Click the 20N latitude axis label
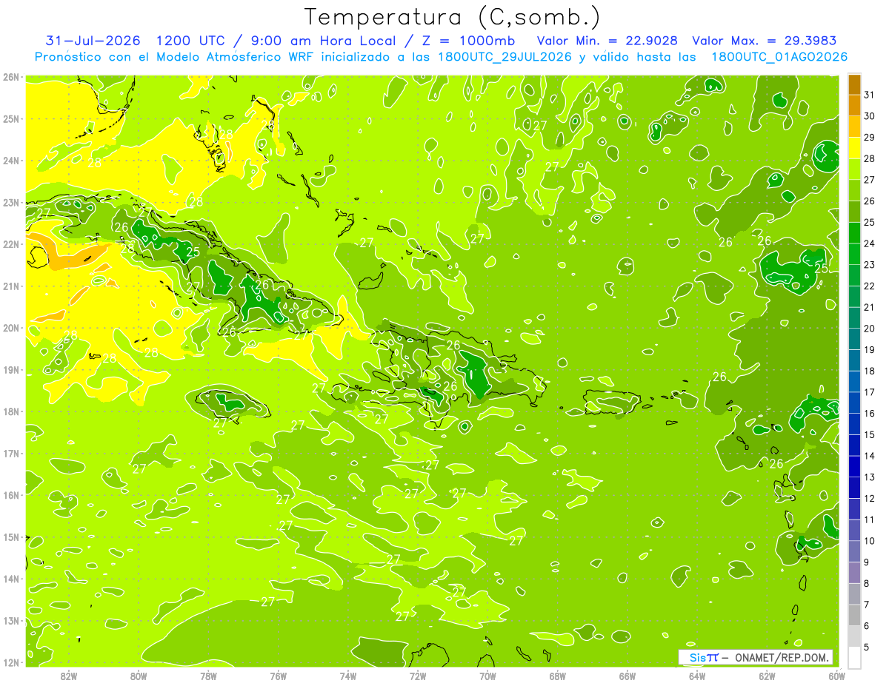 (11, 328)
